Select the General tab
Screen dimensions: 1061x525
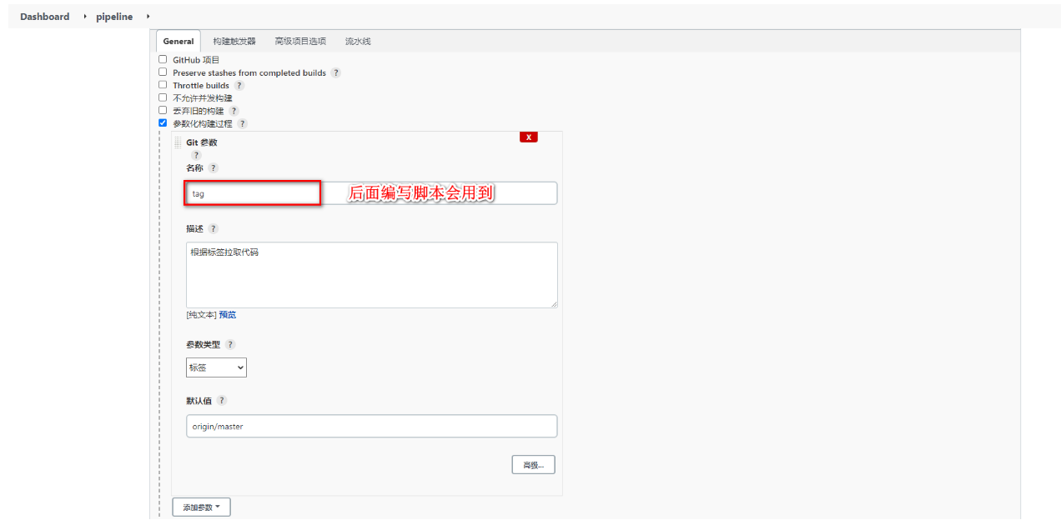click(179, 41)
